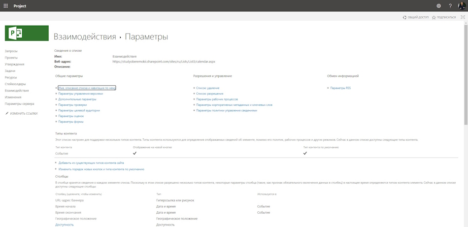This screenshot has width=468, height=227.
Task: Open Параметры формы link
Action: click(x=71, y=122)
